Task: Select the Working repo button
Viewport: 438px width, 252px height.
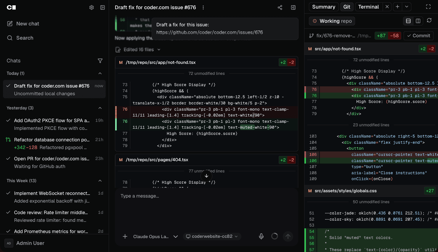Action: (x=332, y=21)
